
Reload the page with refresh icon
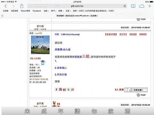tap(125, 6)
